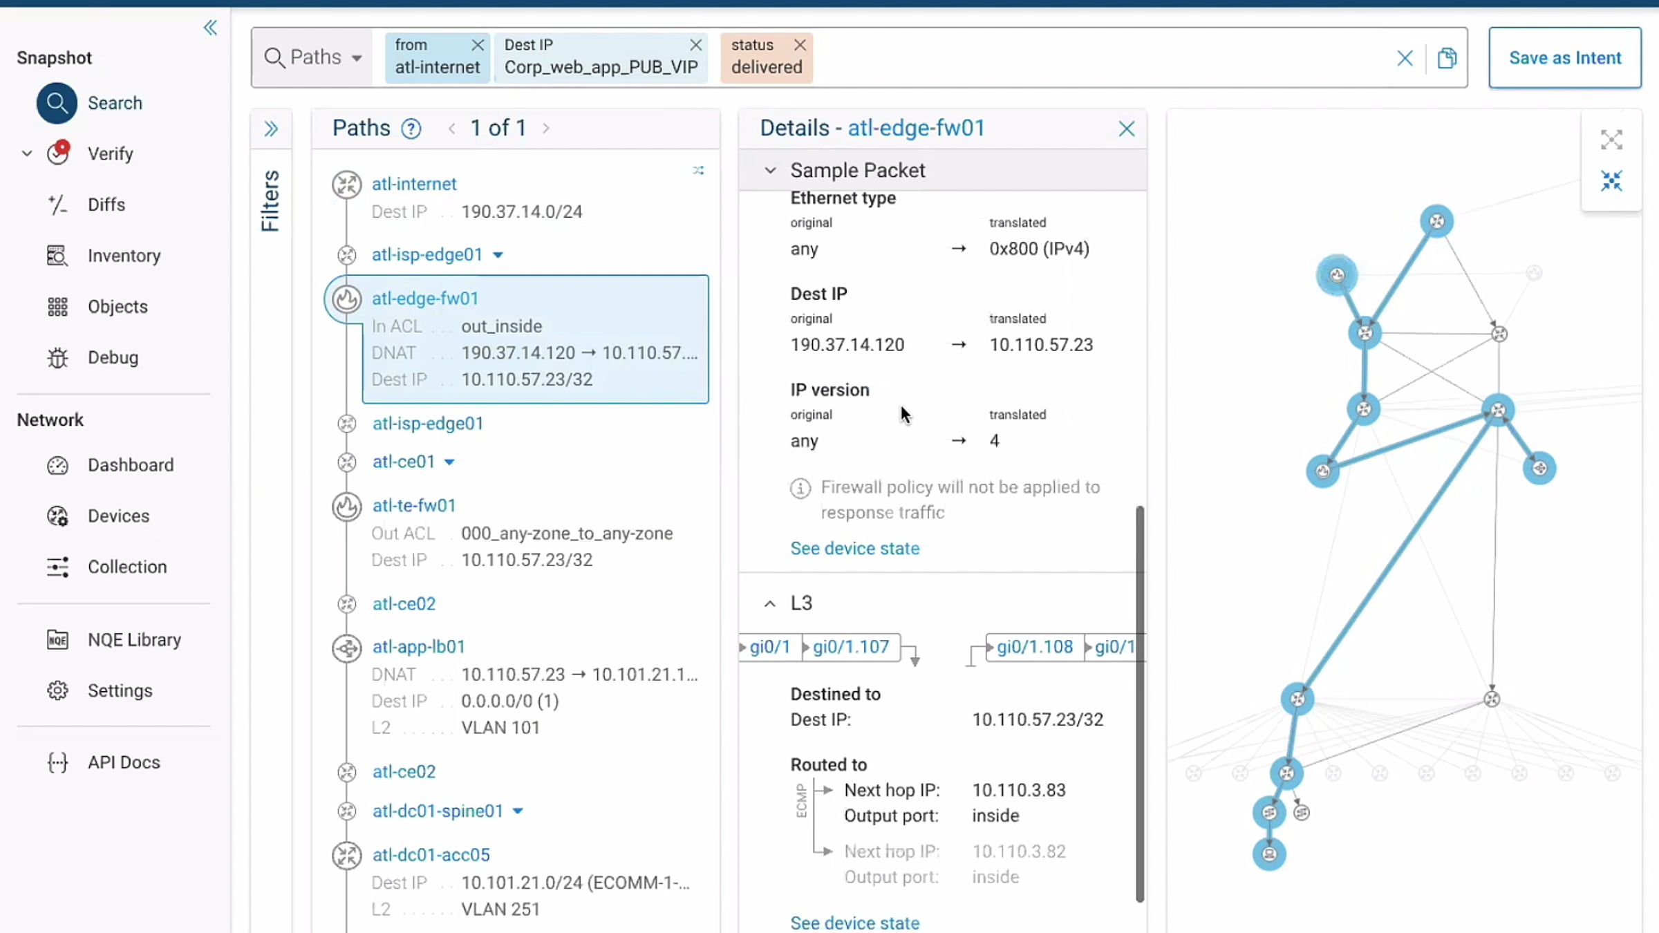Viewport: 1659px width, 933px height.
Task: Copy search query clipboard icon
Action: 1447,58
